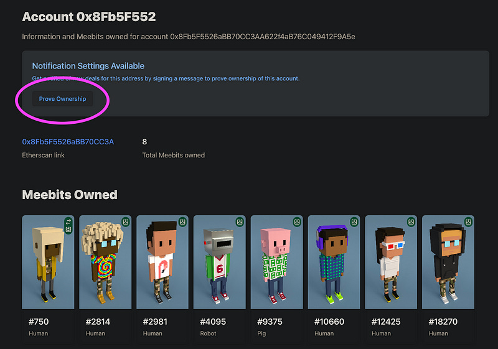
Task: Click the 'Robot' type label
Action: click(208, 333)
